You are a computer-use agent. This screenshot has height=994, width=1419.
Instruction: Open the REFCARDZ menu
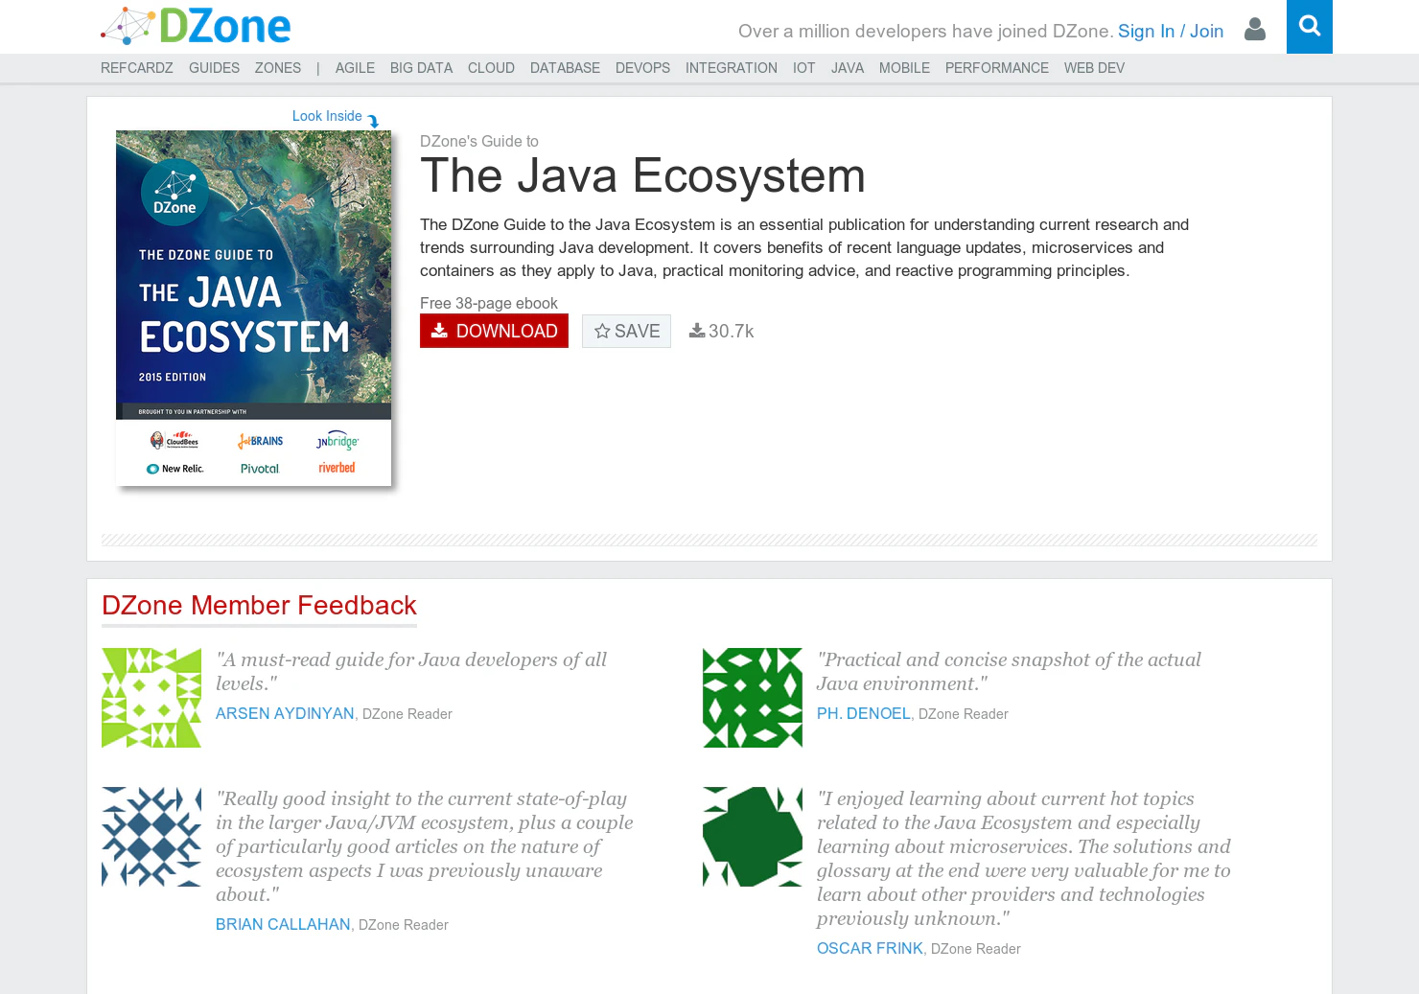point(137,68)
